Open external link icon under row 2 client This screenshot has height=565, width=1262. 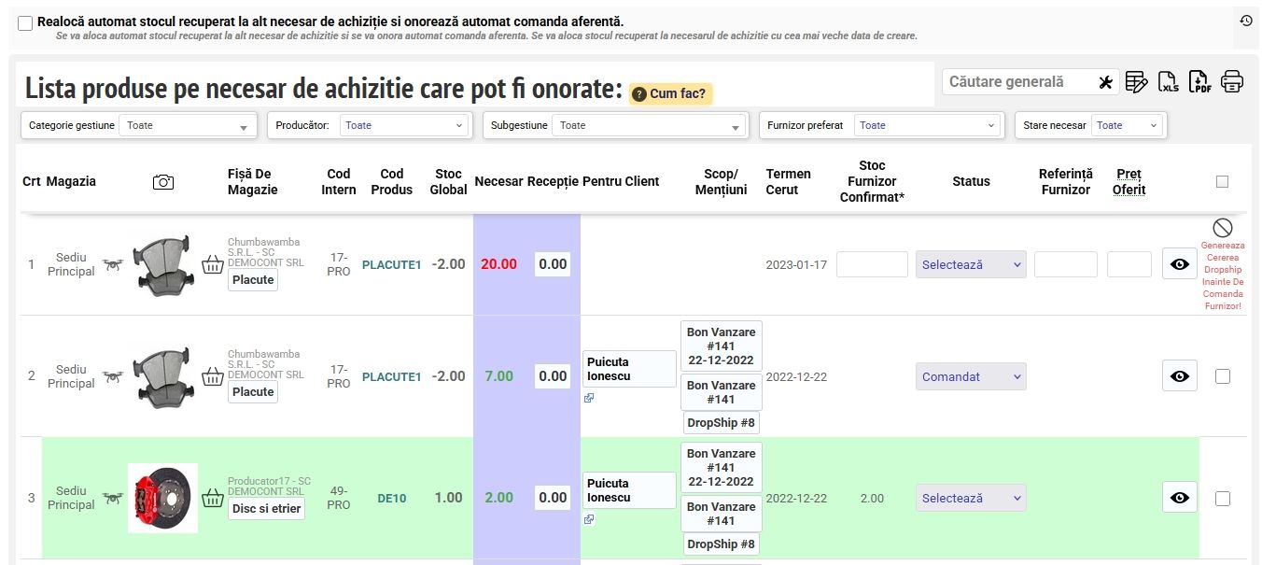[589, 398]
